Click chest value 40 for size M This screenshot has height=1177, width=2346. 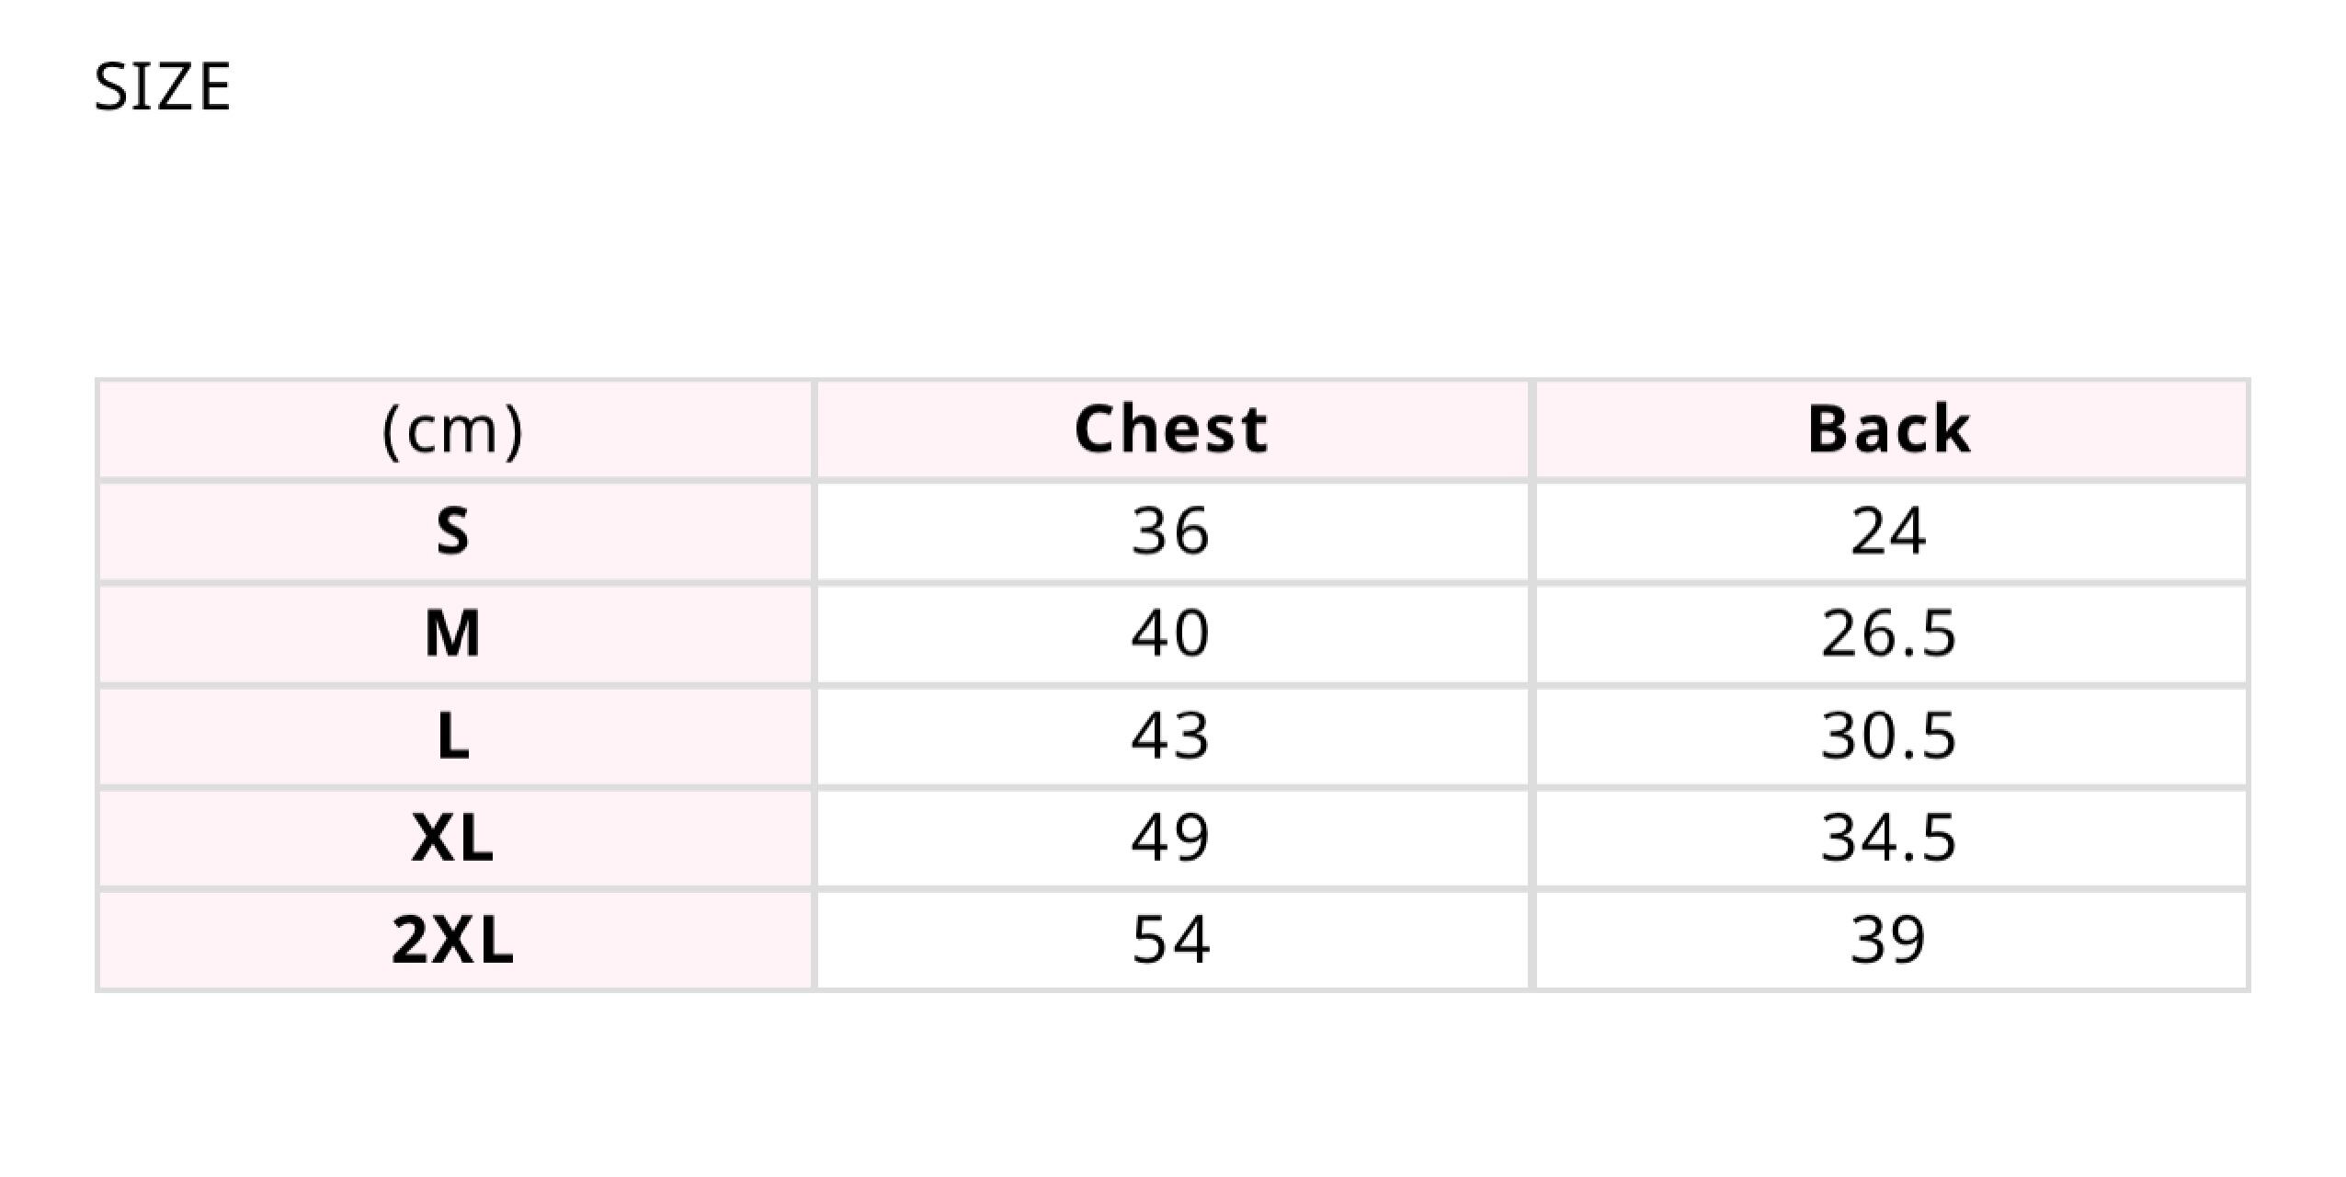point(1170,634)
